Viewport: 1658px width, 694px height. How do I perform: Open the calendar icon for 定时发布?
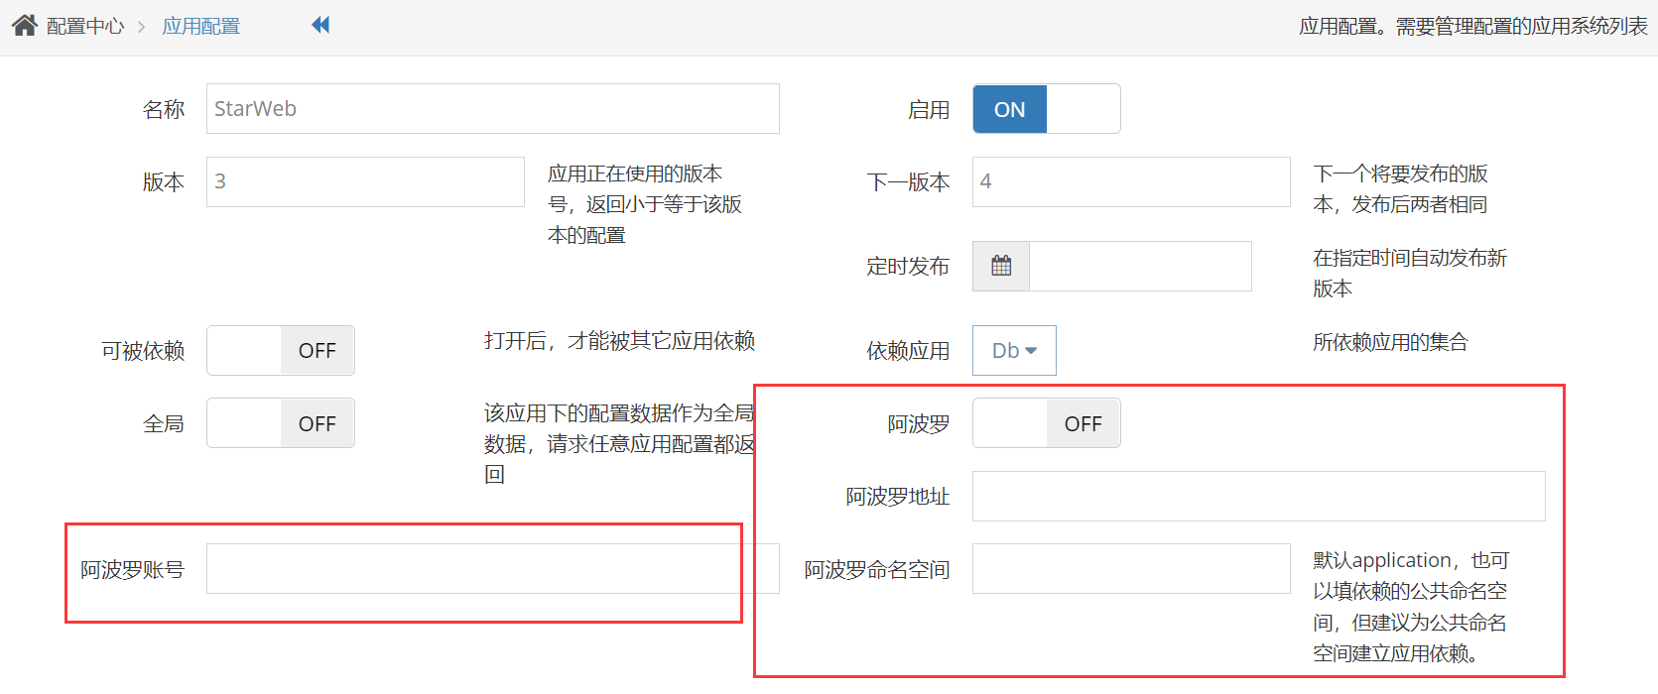[x=1001, y=266]
